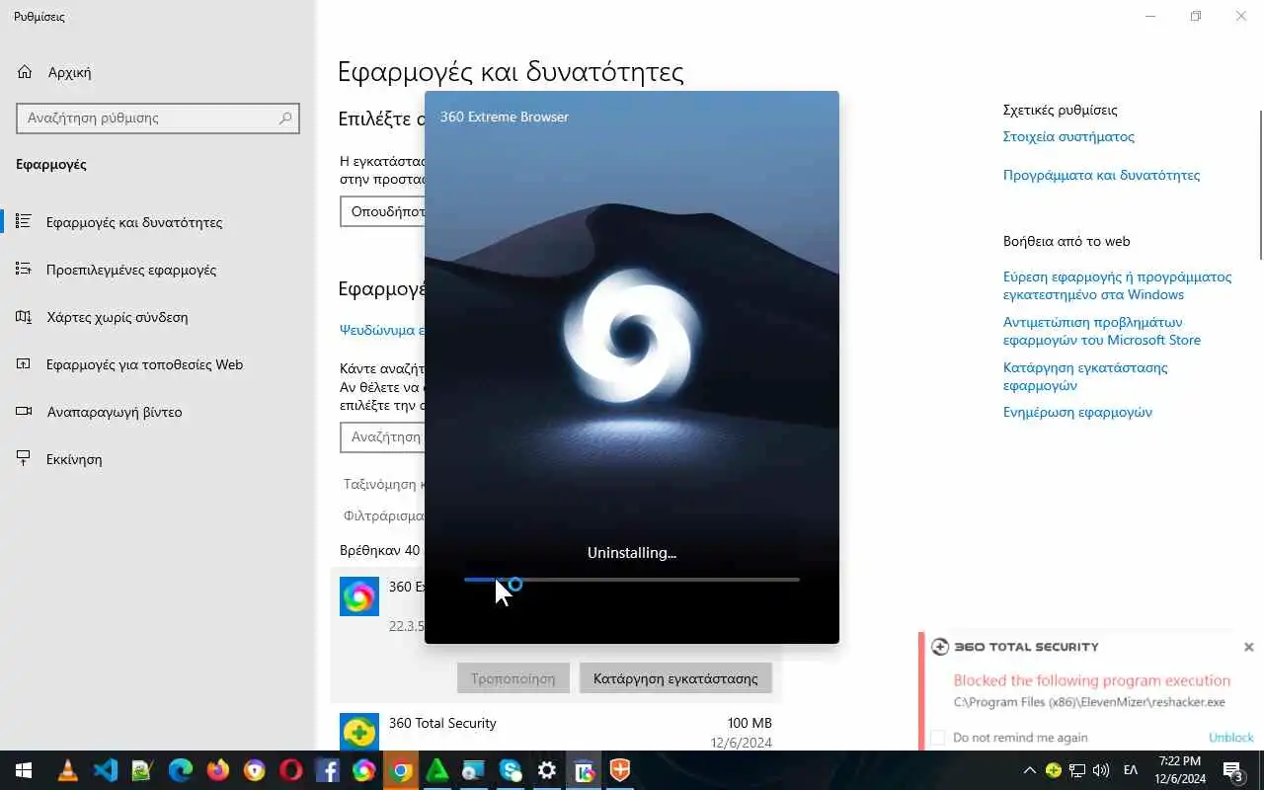Image resolution: width=1264 pixels, height=790 pixels.
Task: Open Εκκίνηση startup section
Action: click(158, 459)
